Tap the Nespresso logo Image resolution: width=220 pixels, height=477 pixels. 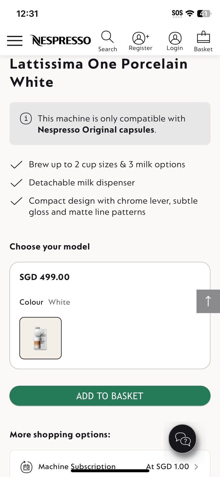click(x=61, y=40)
